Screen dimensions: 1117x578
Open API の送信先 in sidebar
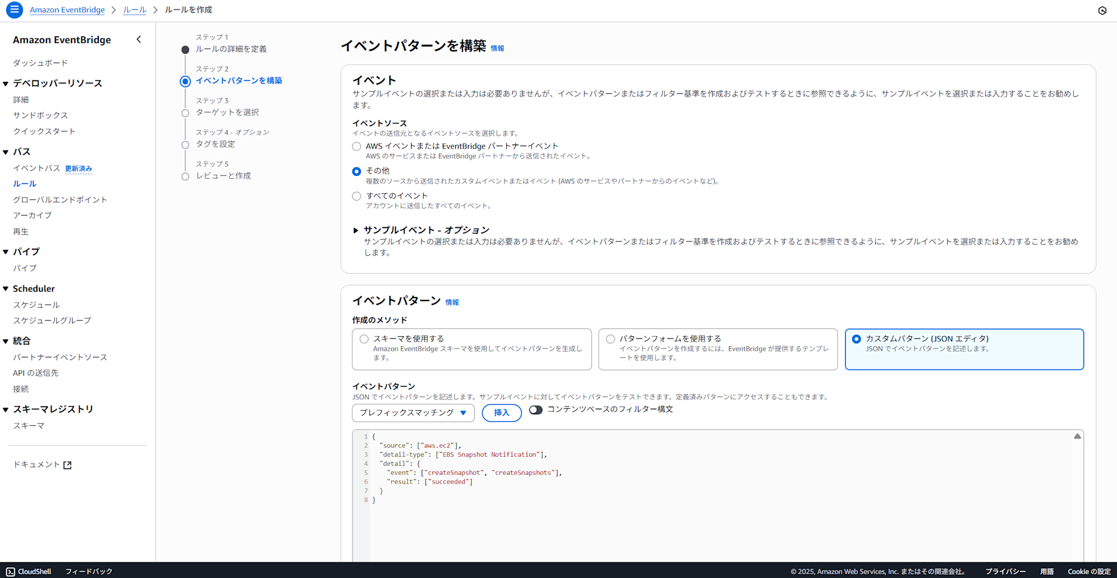click(36, 373)
